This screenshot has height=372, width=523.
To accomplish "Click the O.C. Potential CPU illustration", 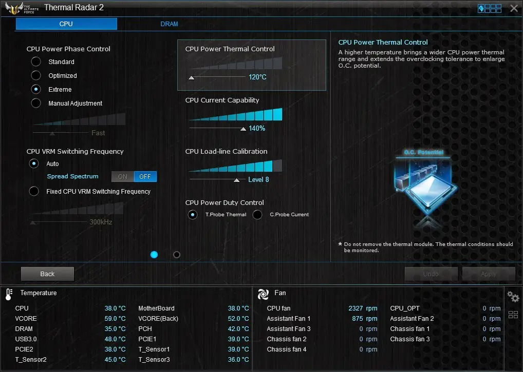I will (425, 188).
